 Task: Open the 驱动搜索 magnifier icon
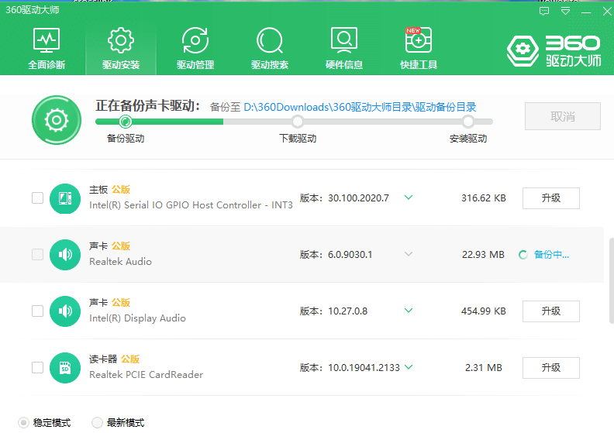(x=270, y=40)
